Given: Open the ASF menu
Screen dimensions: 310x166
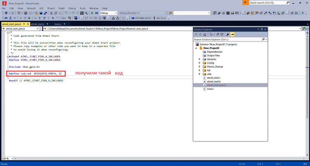Looking at the screenshot, I should (x=41, y=8).
